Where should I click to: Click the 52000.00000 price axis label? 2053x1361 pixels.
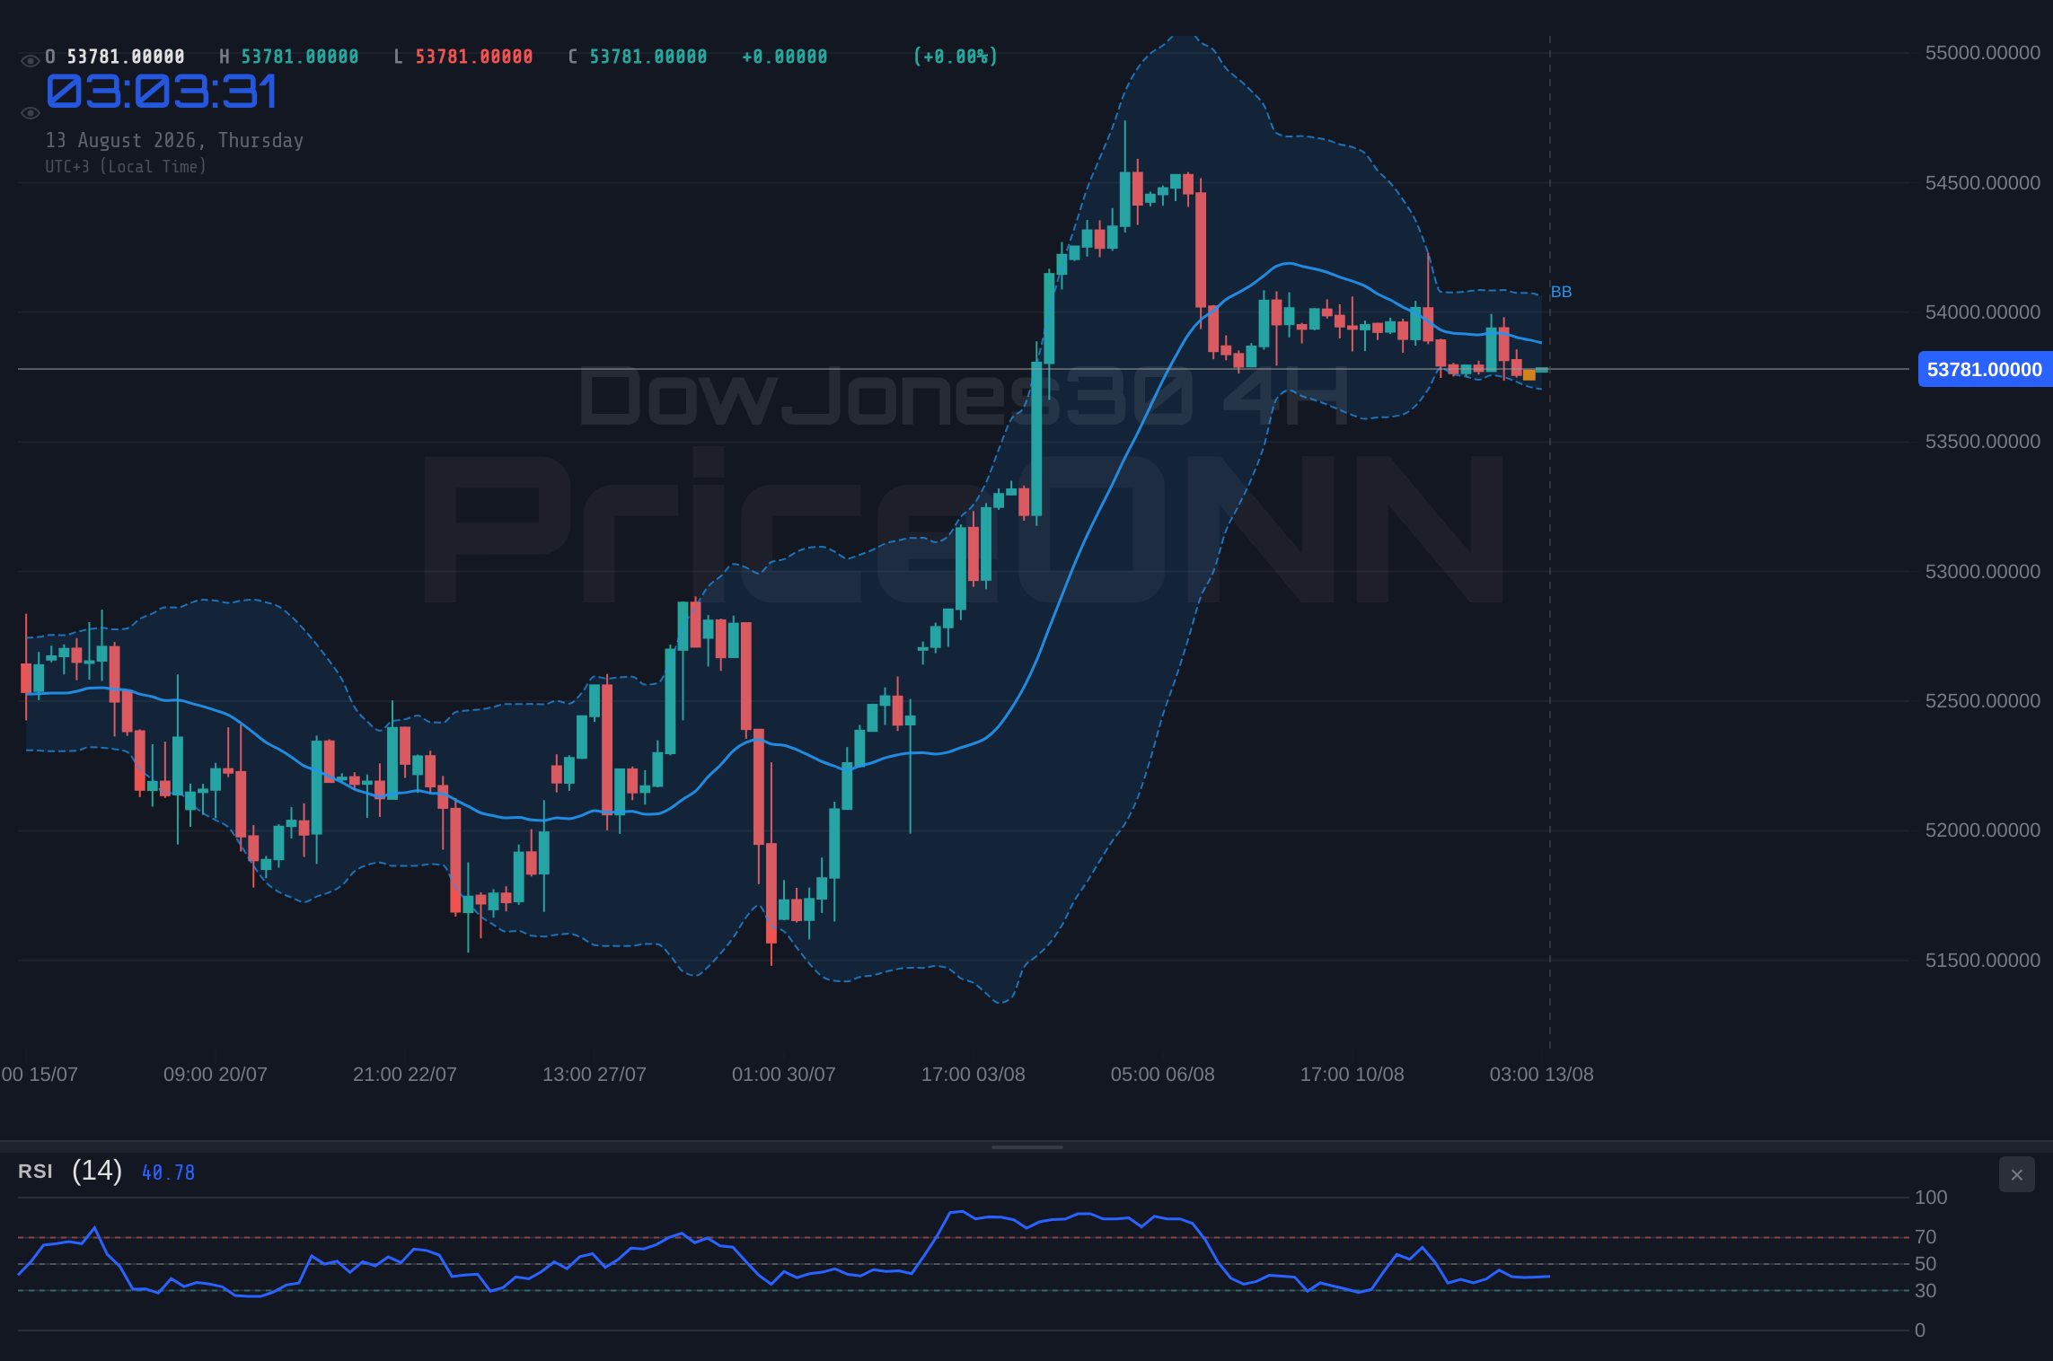pos(1983,830)
